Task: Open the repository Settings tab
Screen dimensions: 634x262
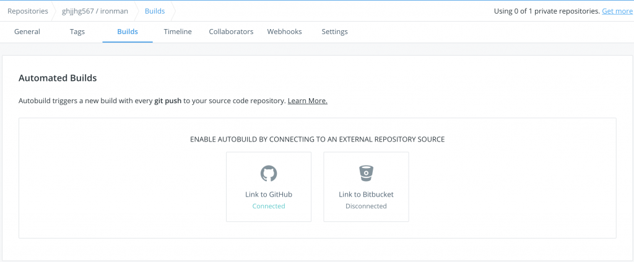Action: click(334, 32)
